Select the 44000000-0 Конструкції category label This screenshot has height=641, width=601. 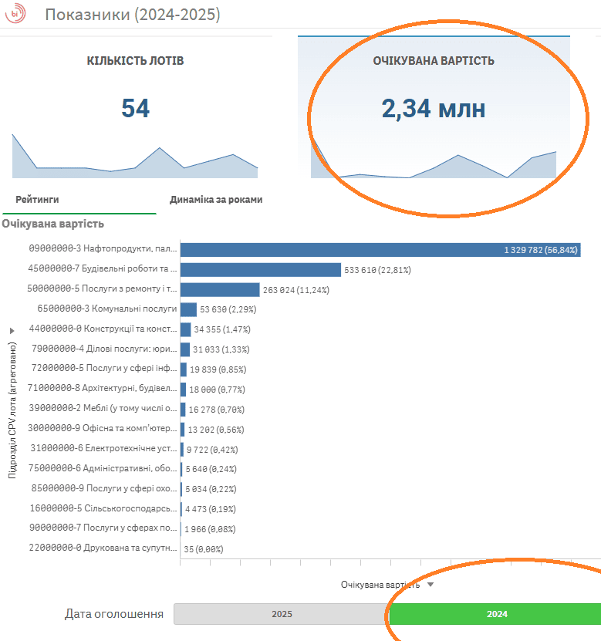pyautogui.click(x=103, y=329)
